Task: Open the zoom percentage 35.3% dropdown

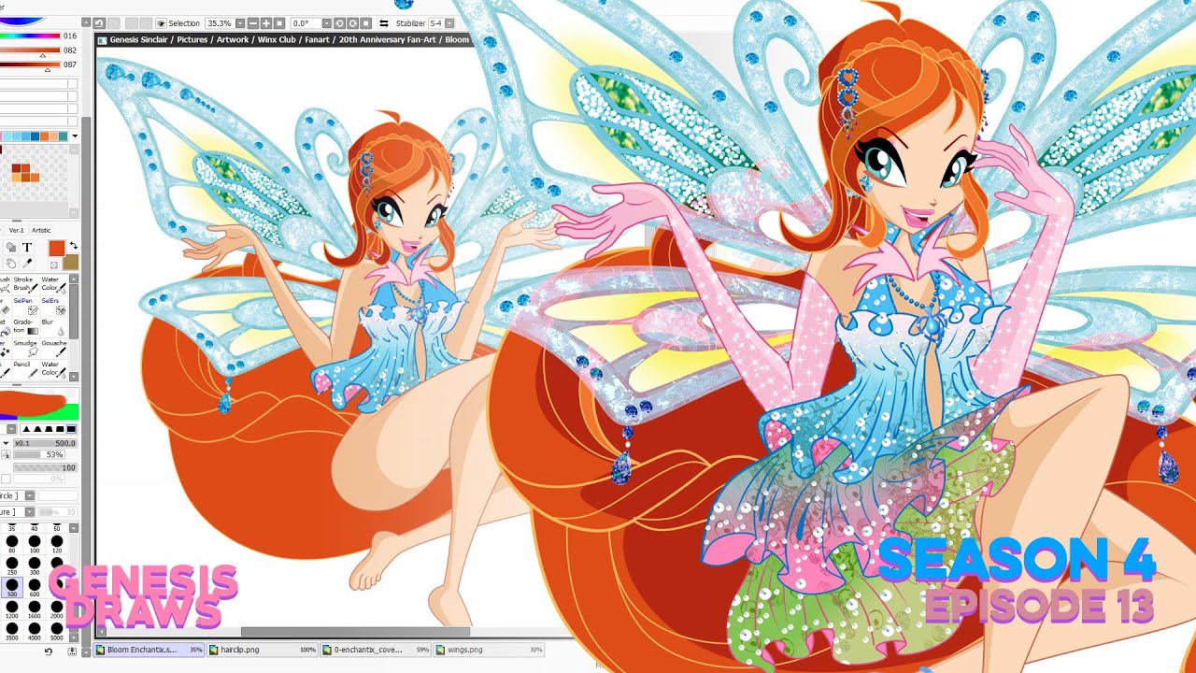Action: click(x=241, y=22)
